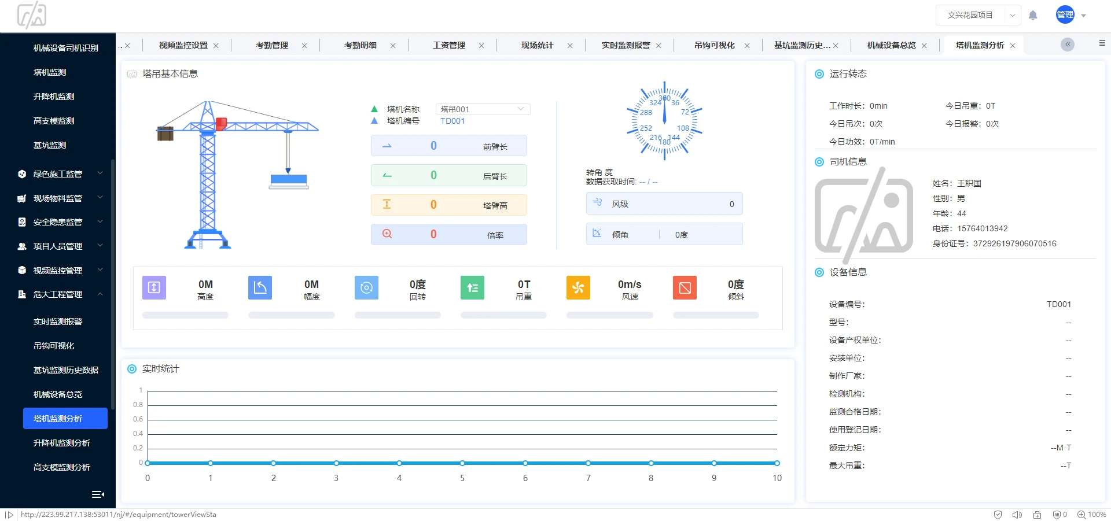Open the notification bell

[1033, 15]
